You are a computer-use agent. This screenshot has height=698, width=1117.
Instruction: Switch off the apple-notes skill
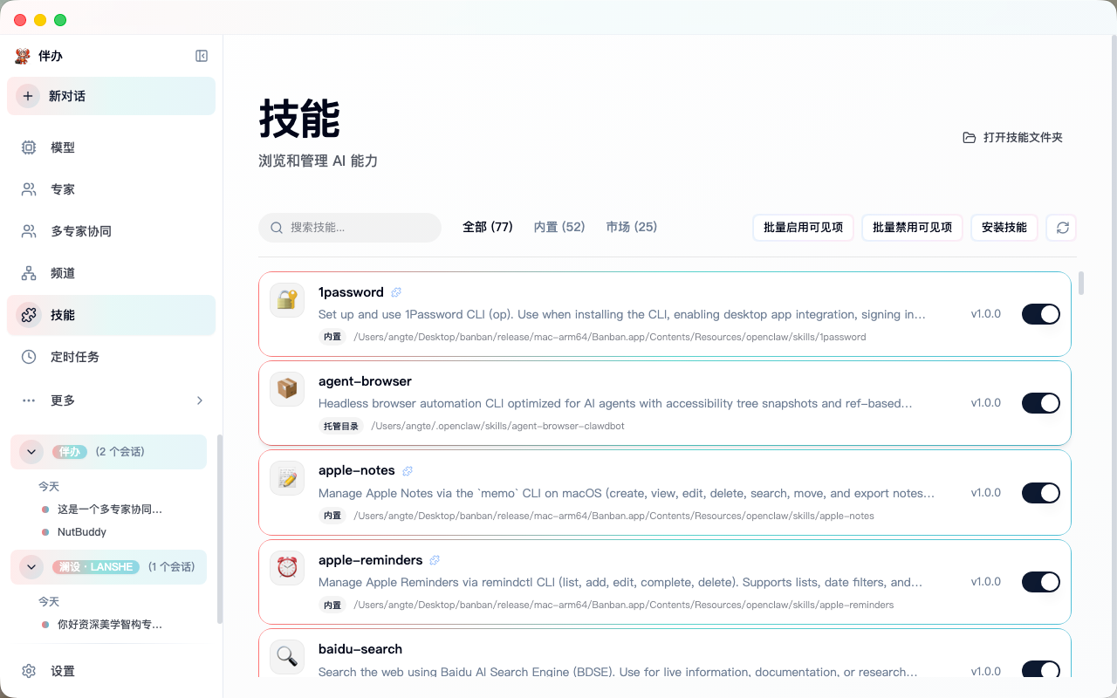click(1040, 493)
